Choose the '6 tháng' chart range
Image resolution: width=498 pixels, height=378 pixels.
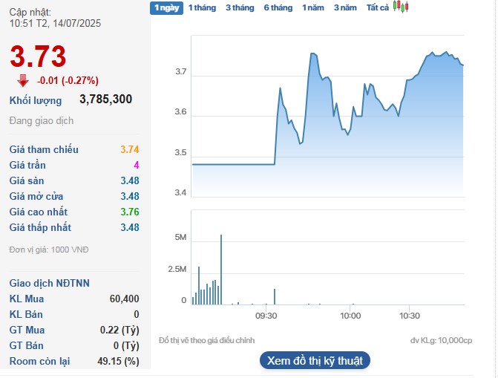(x=278, y=7)
